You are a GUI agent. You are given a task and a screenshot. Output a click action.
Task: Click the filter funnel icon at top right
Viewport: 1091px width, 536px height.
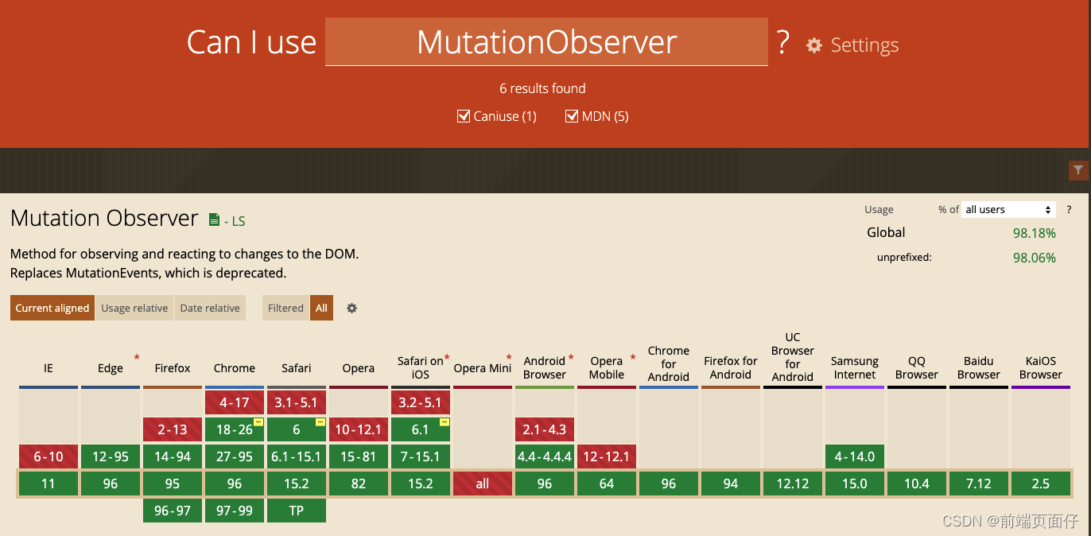(1078, 170)
